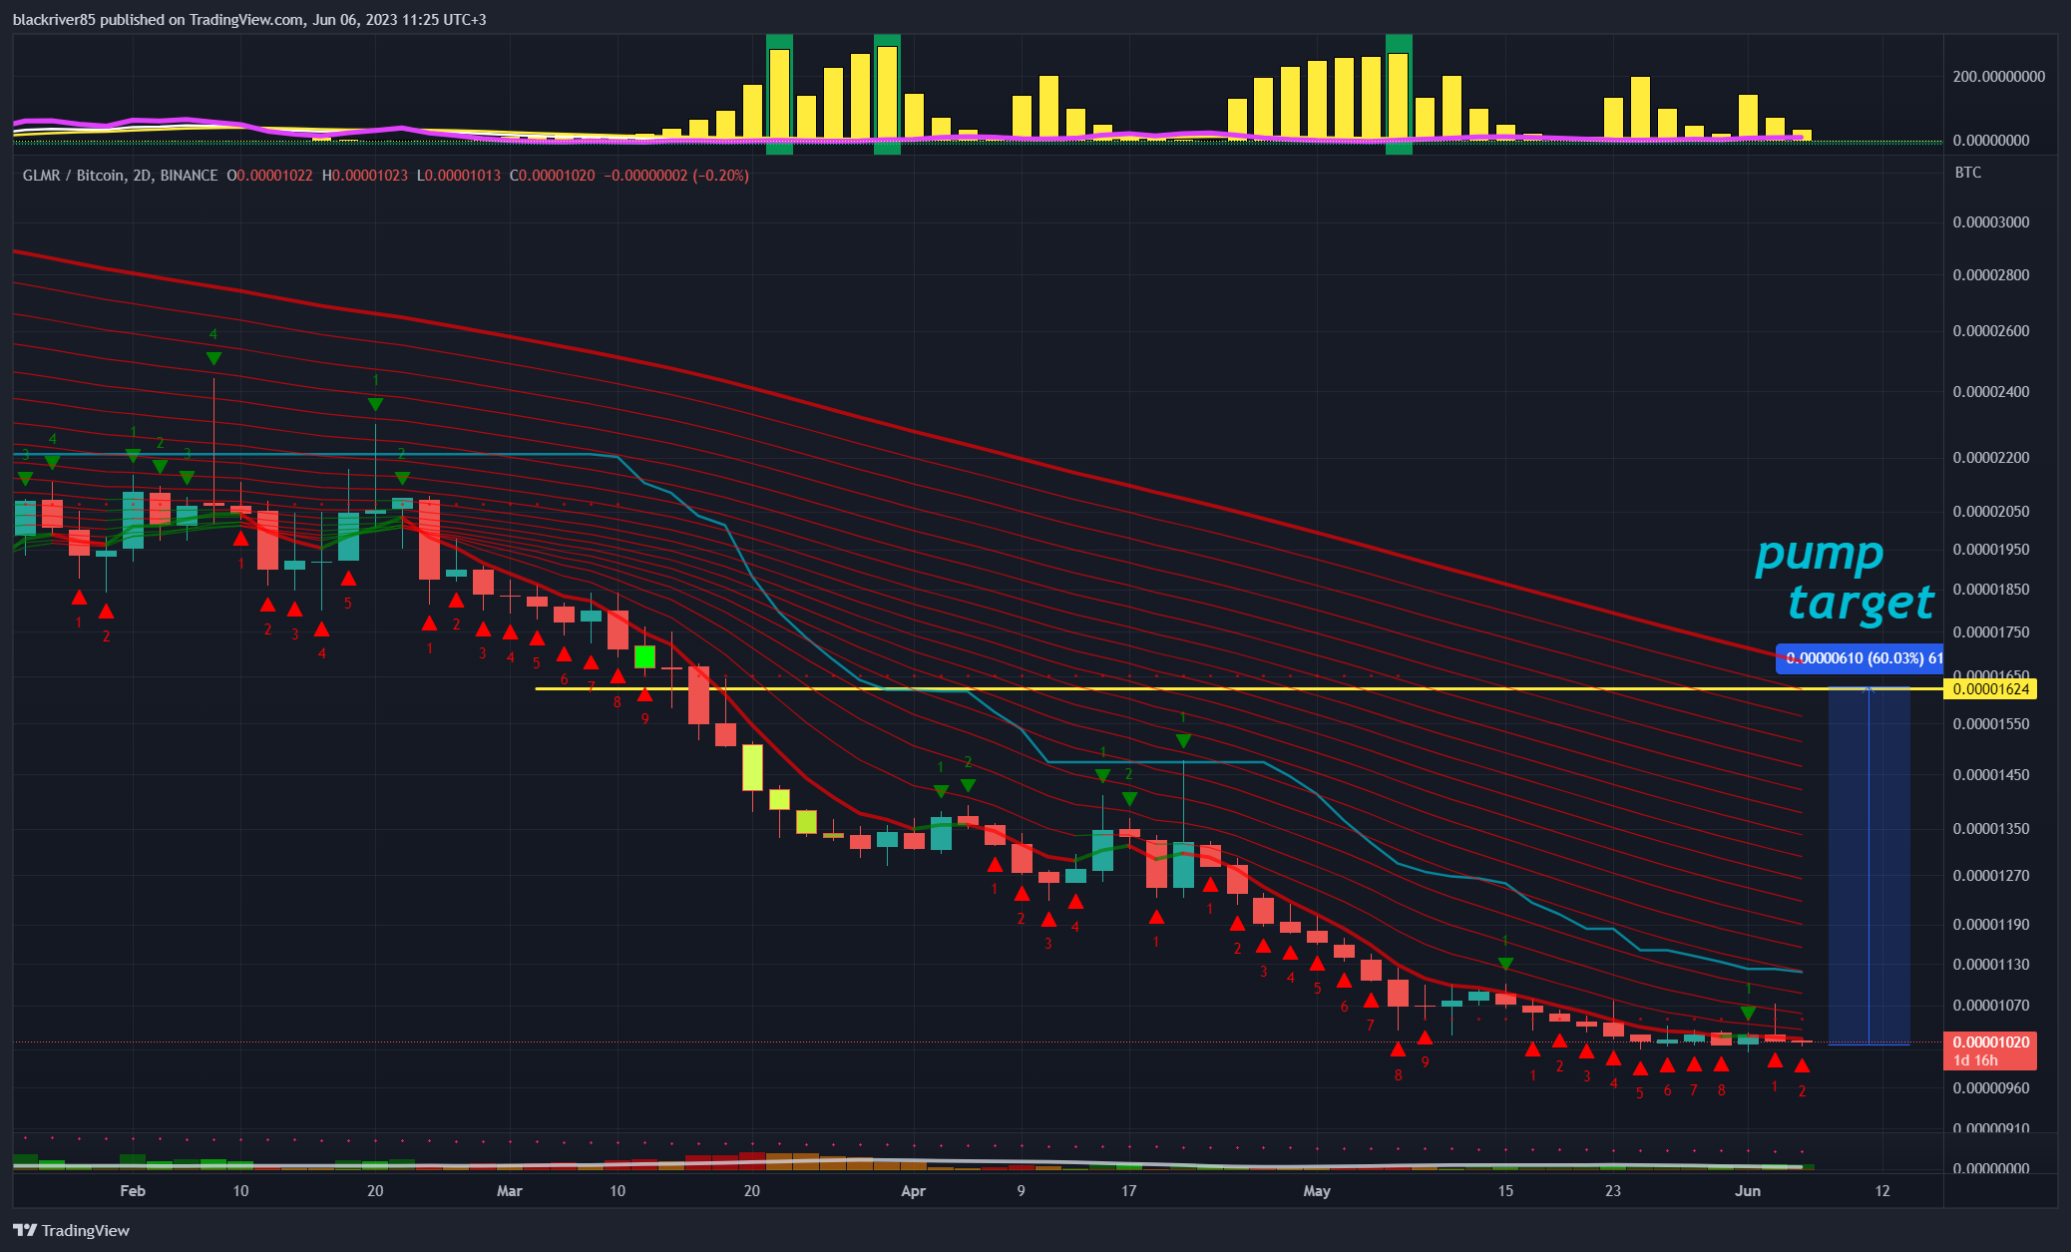This screenshot has height=1252, width=2071.
Task: Select the blue price-range measurement box
Action: 1868,866
